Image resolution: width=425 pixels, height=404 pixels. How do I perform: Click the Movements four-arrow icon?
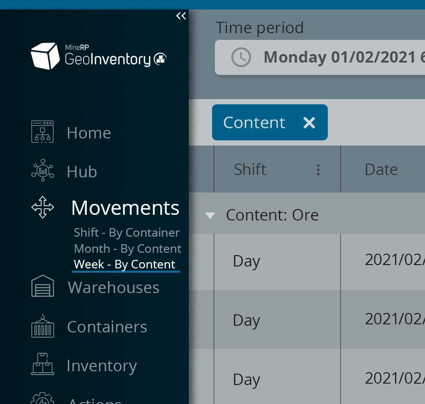43,207
